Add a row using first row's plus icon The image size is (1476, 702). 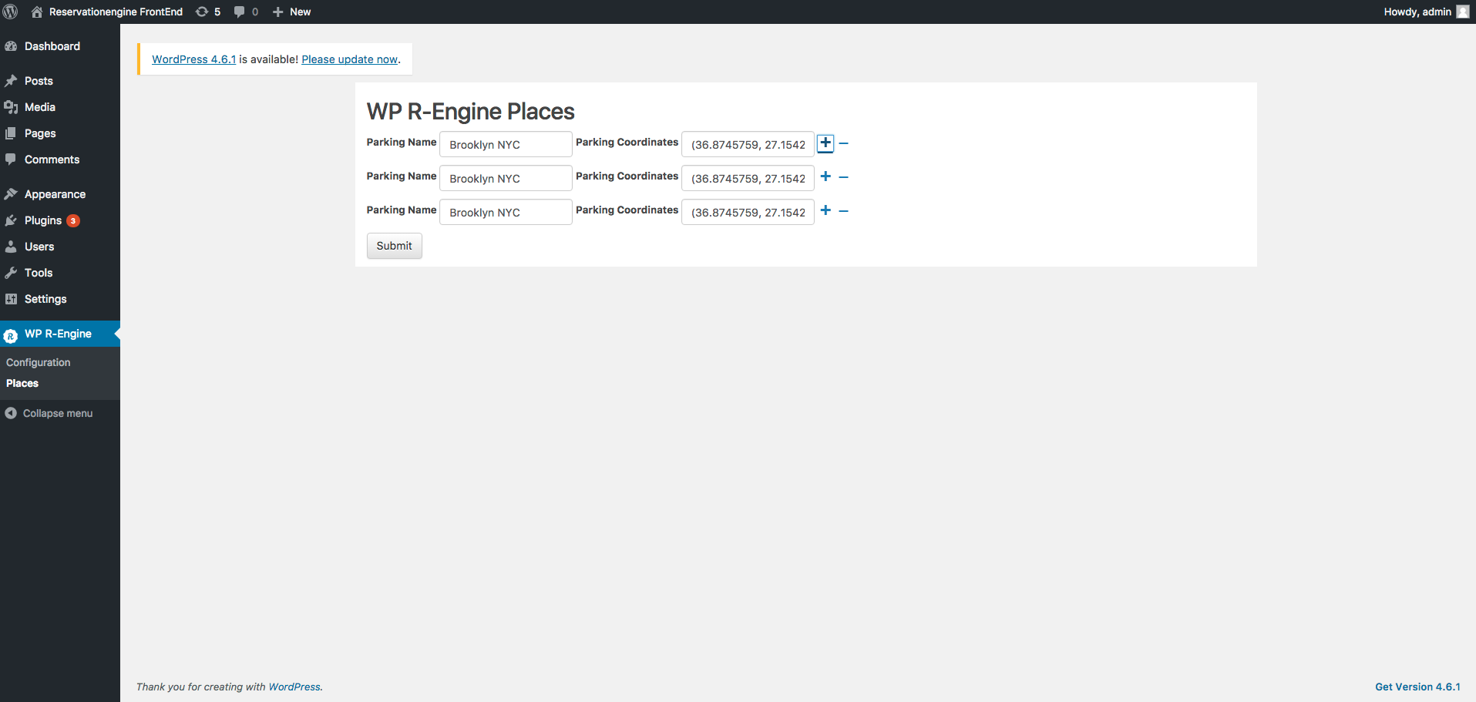[x=825, y=143]
